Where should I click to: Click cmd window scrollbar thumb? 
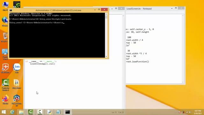[106, 17]
